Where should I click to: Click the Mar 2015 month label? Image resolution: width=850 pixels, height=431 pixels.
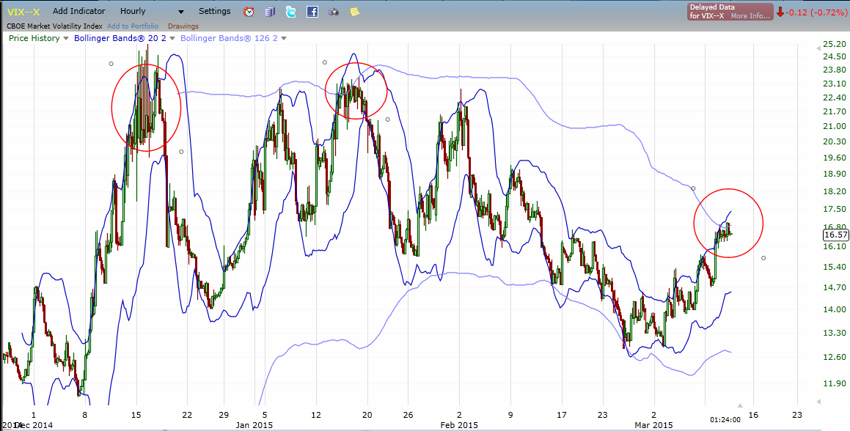(655, 425)
